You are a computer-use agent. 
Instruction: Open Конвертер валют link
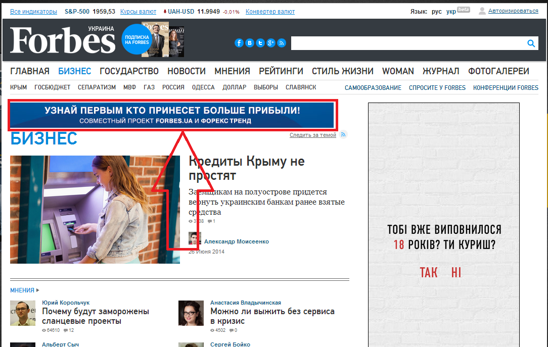coord(270,12)
